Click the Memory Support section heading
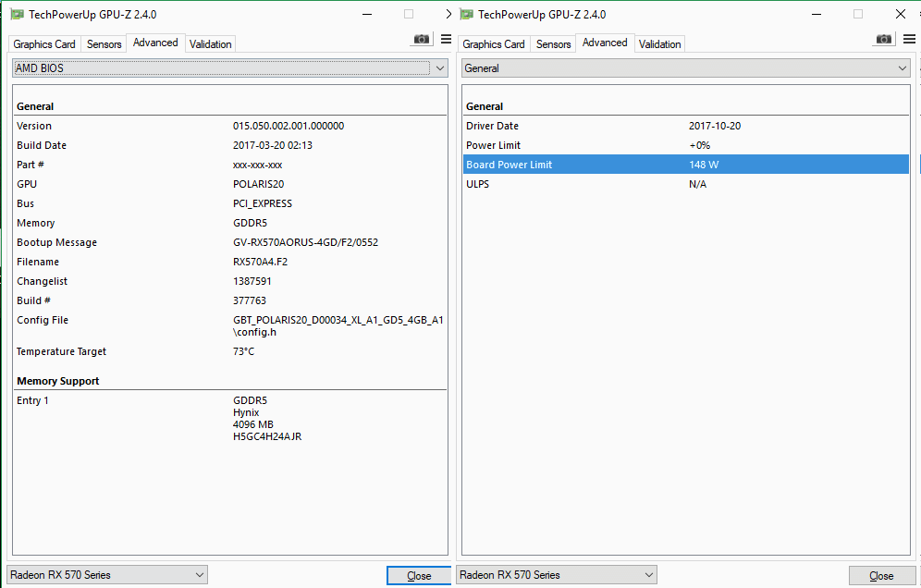This screenshot has width=921, height=588. [x=58, y=381]
